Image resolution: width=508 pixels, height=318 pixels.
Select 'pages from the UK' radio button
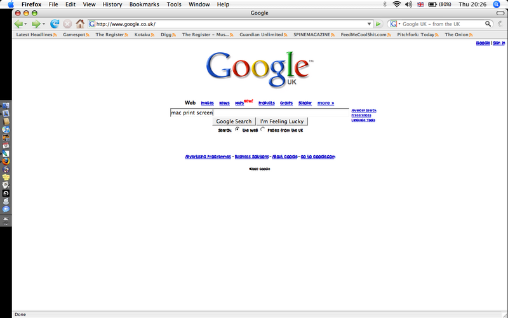(263, 129)
